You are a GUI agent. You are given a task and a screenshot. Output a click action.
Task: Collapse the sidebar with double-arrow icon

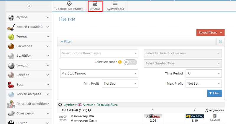[29, 6]
